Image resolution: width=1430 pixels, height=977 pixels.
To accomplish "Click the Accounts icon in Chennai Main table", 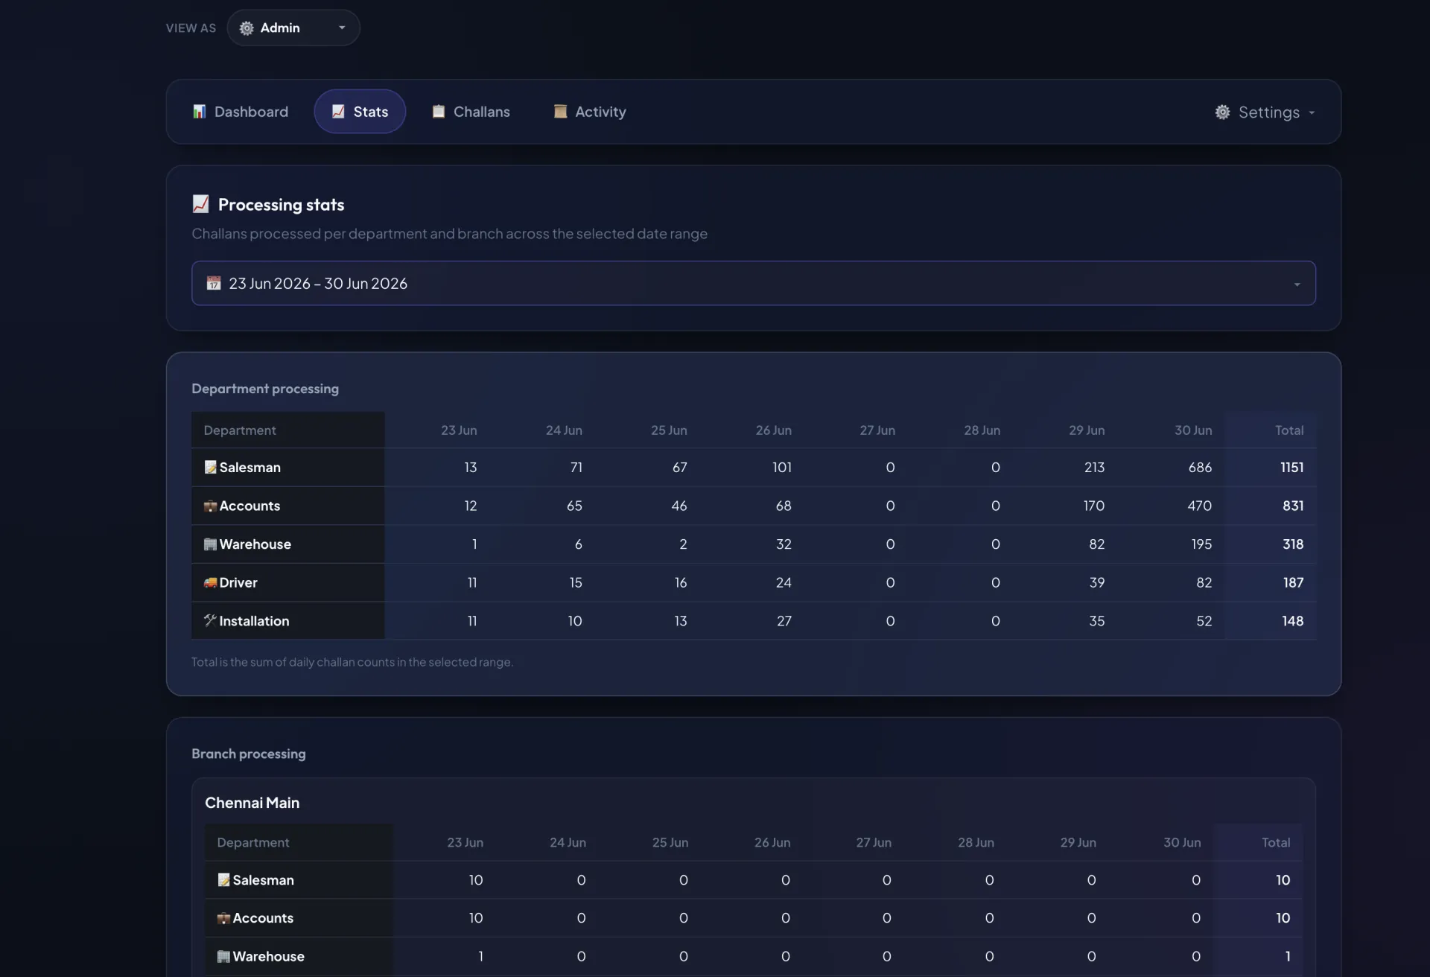I will click(223, 918).
